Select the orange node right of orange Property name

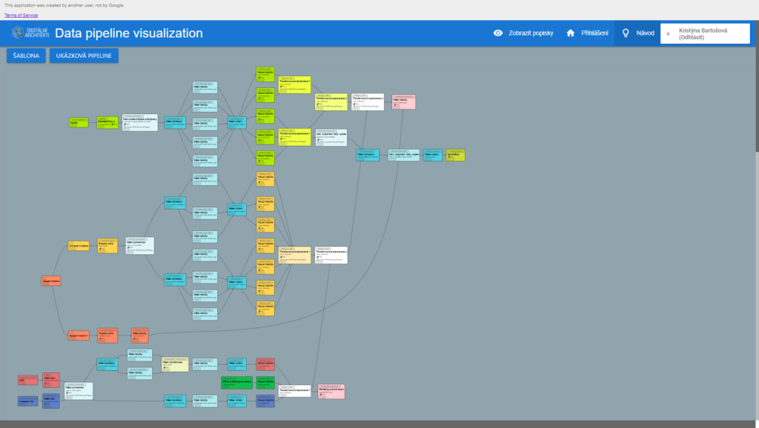(x=139, y=335)
